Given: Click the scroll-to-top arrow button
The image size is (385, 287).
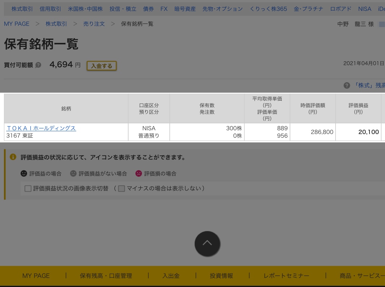Looking at the screenshot, I should click(207, 244).
